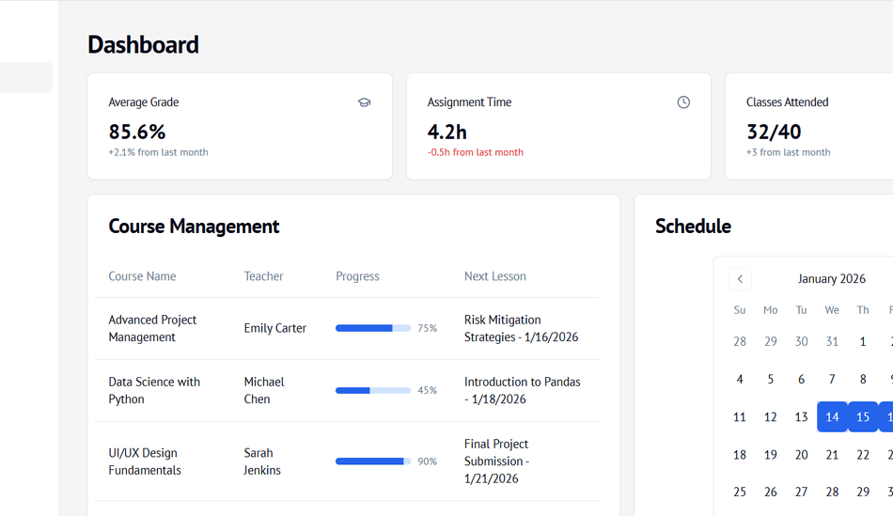Click the Data Science 45% progress bar
This screenshot has width=893, height=516.
coord(373,391)
